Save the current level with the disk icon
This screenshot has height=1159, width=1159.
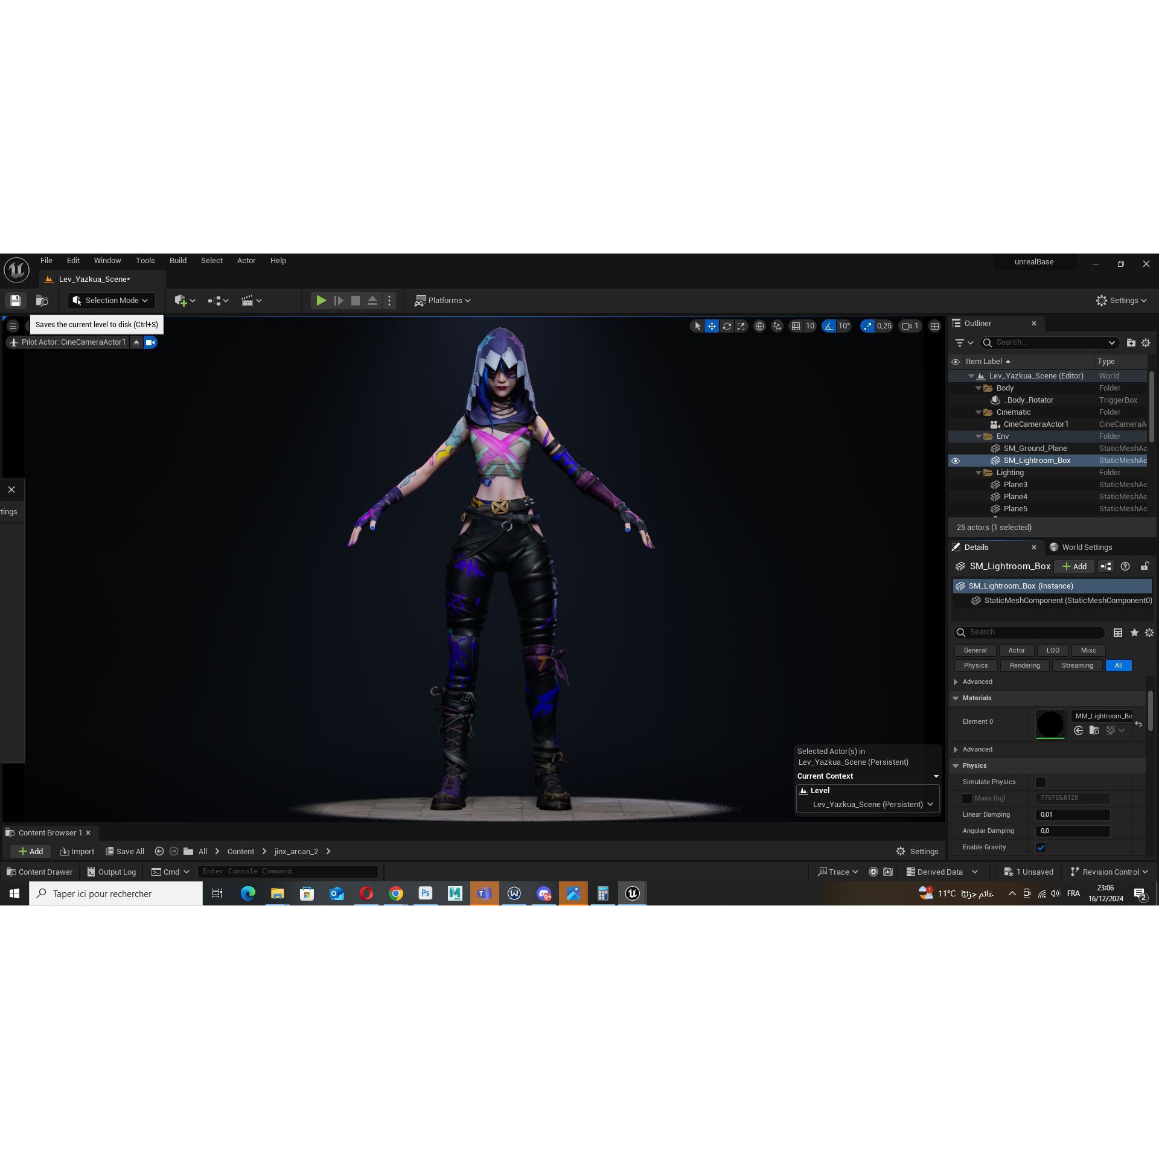pyautogui.click(x=16, y=300)
